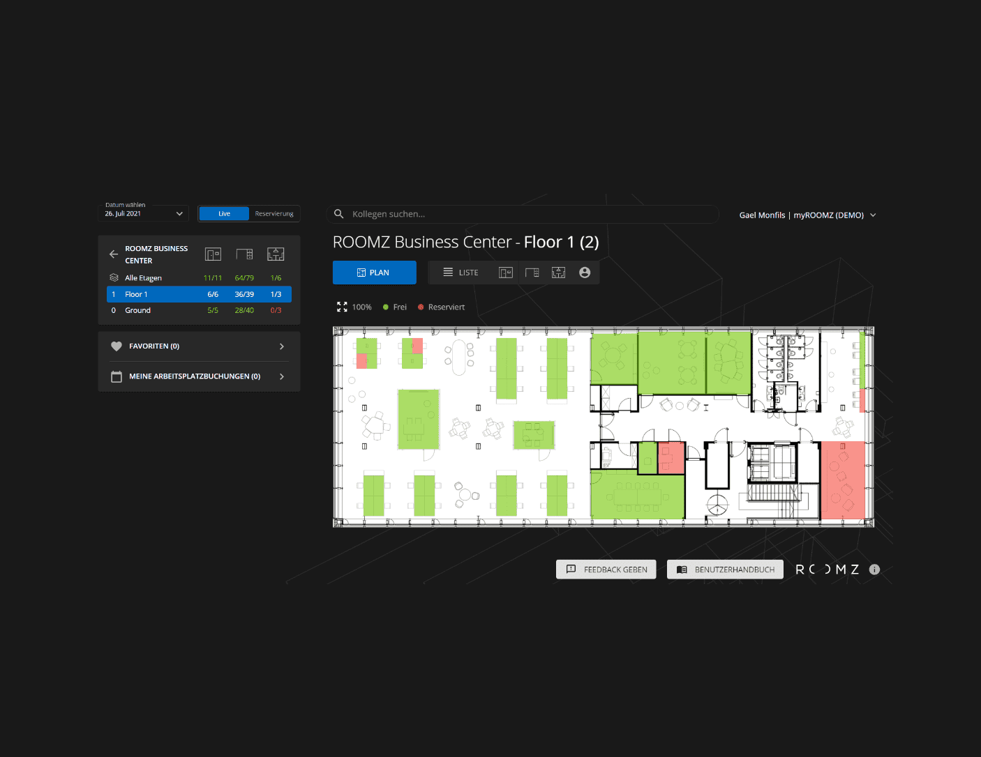The height and width of the screenshot is (757, 981).
Task: Expand the Favoriten section
Action: point(200,346)
